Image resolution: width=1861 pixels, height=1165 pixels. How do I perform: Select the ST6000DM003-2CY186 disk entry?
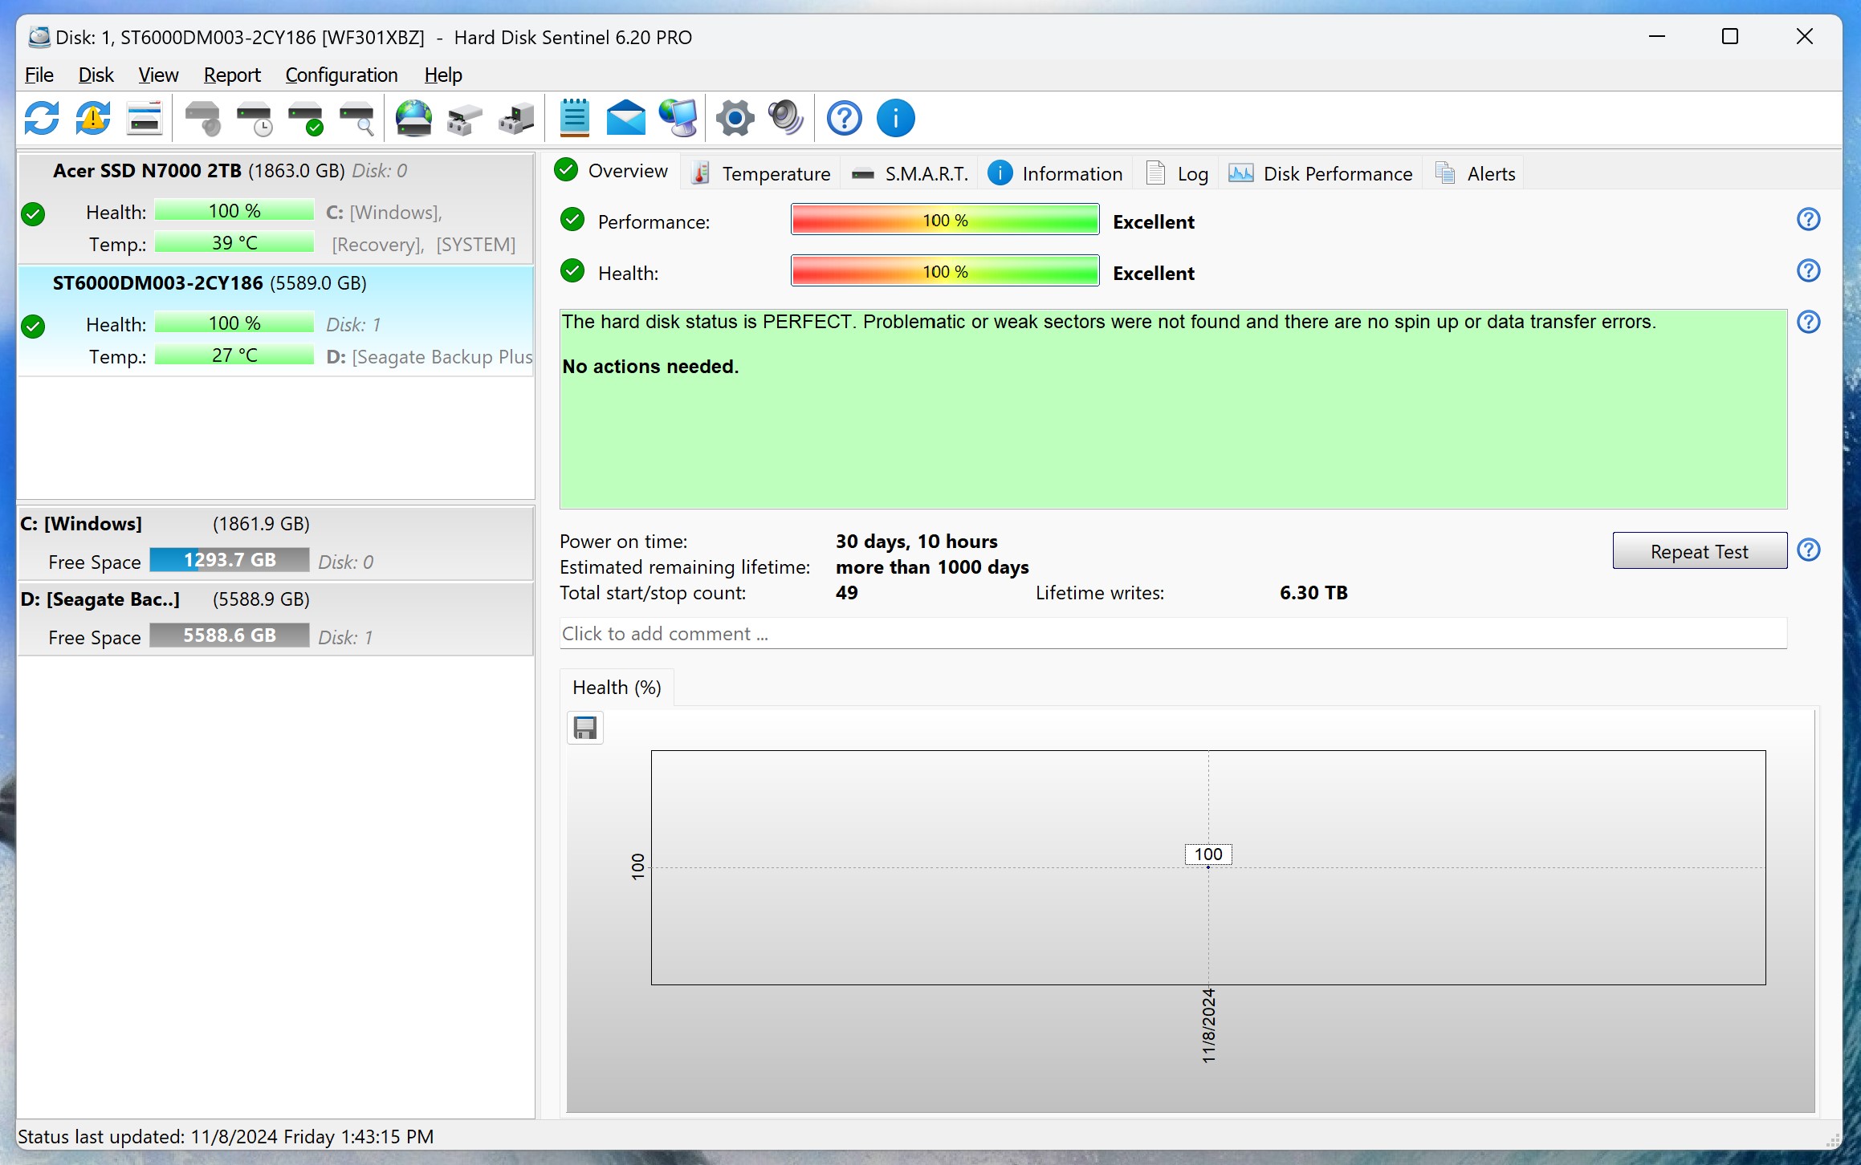[x=276, y=320]
